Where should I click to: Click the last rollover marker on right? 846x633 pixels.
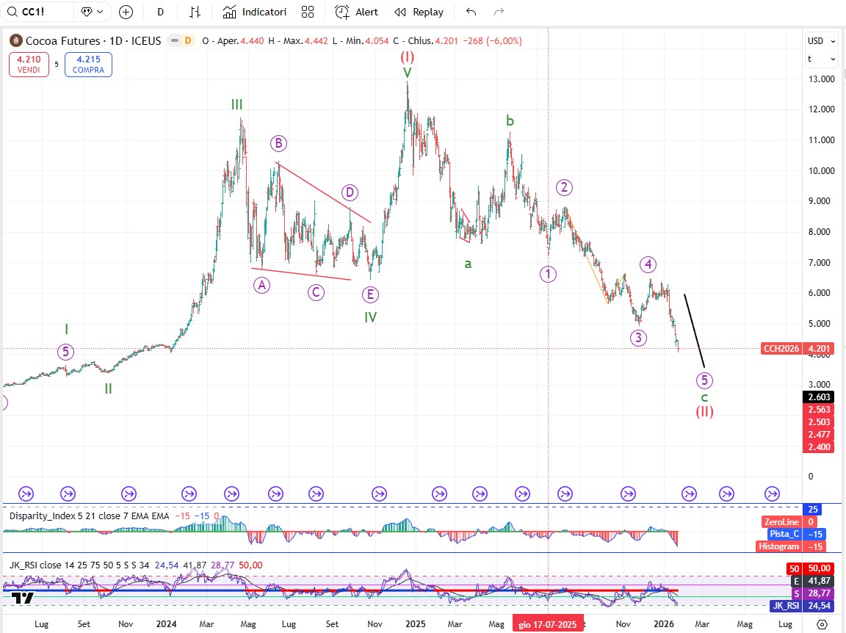coord(772,493)
